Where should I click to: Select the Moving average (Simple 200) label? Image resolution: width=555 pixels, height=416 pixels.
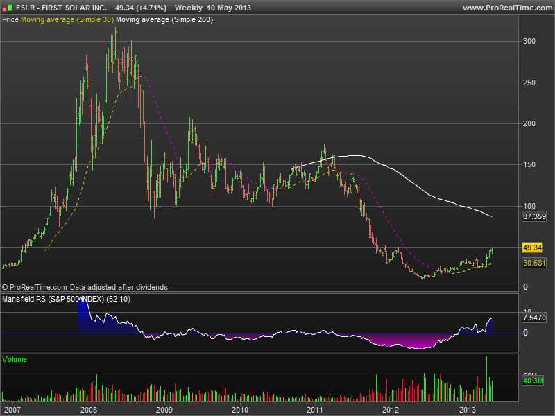coord(164,20)
